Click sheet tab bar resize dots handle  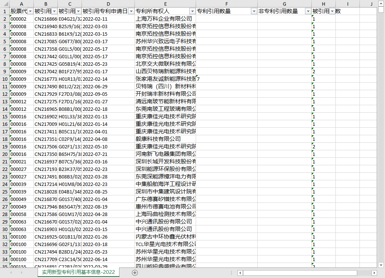pyautogui.click(x=231, y=273)
